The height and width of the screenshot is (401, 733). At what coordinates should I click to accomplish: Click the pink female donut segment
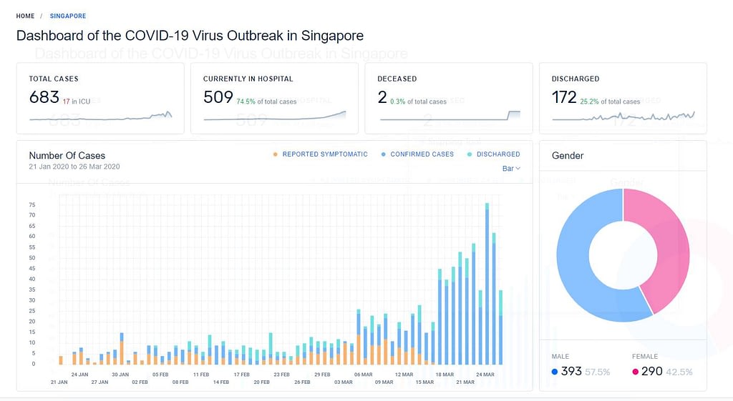673,247
